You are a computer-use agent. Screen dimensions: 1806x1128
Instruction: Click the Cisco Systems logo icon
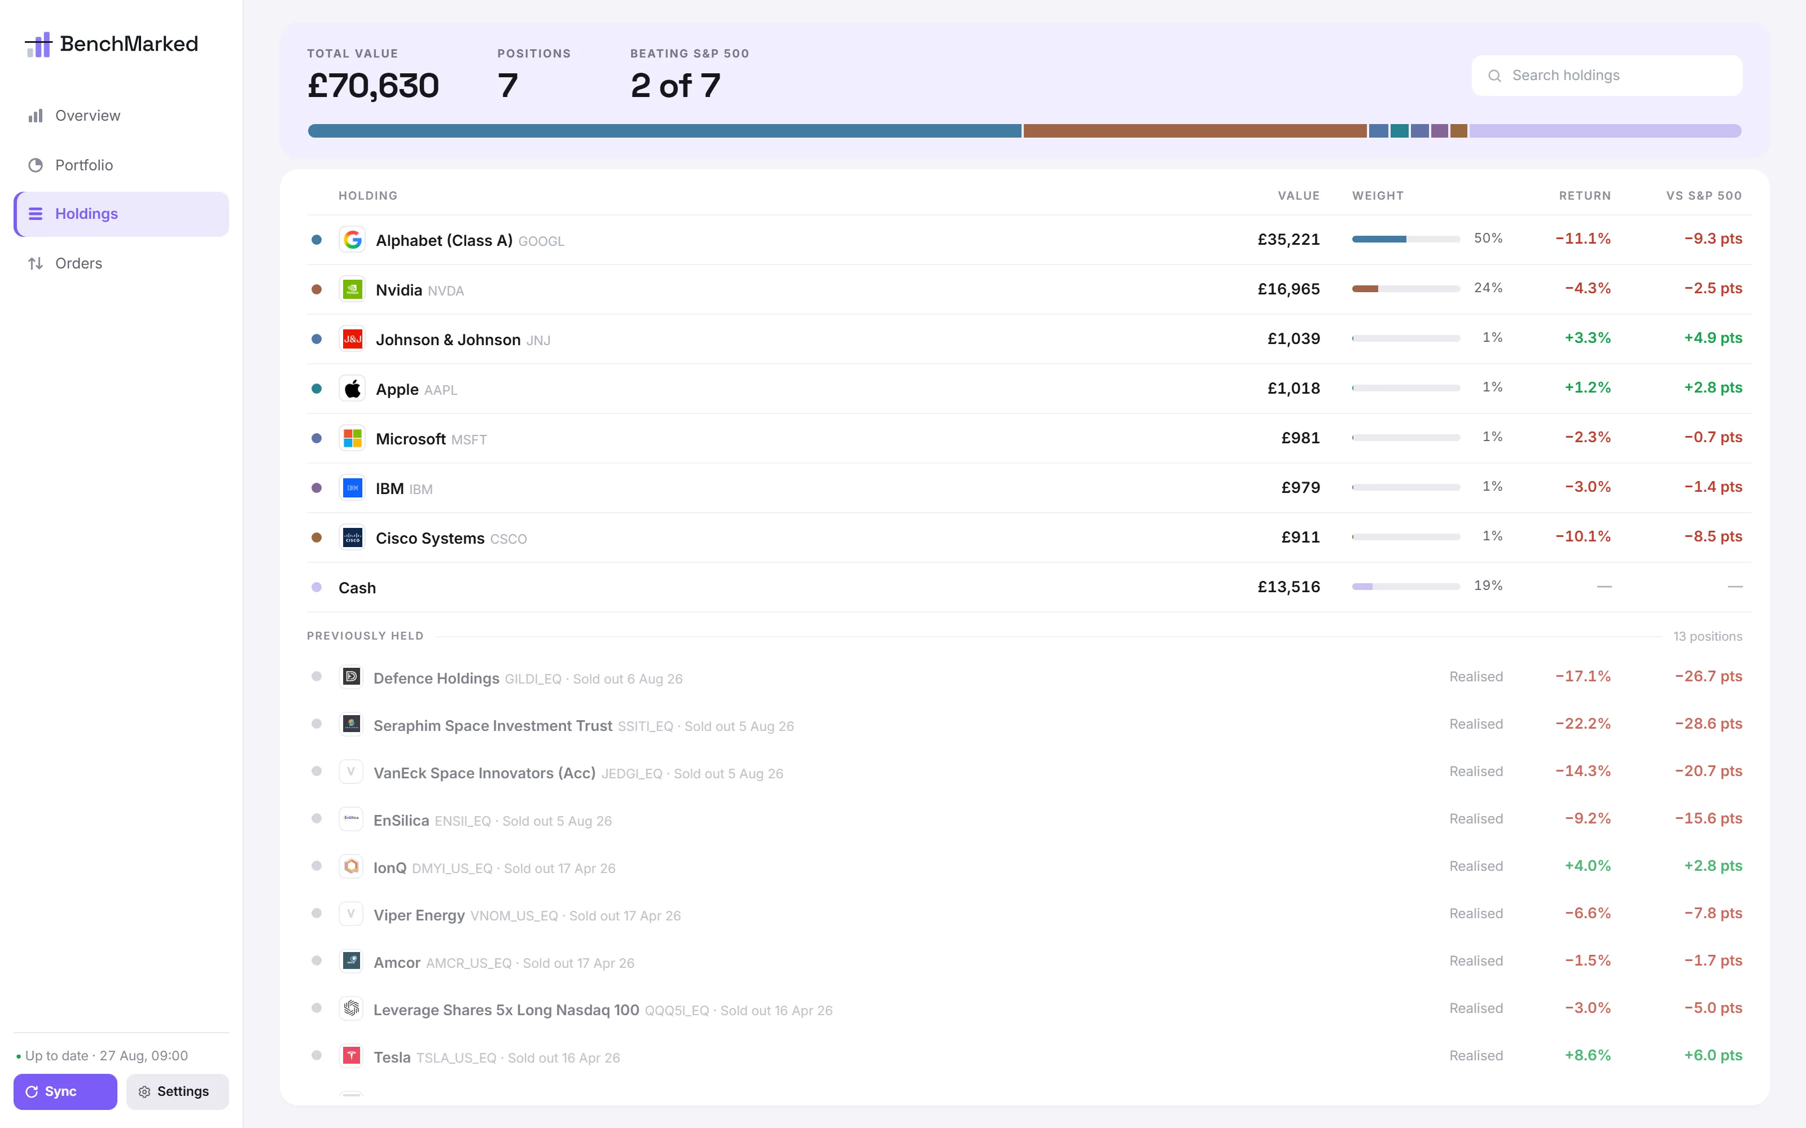point(352,537)
